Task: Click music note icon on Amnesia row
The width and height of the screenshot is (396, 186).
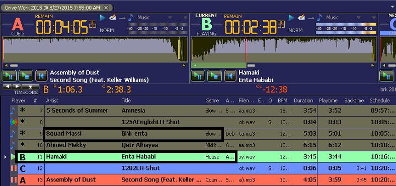Action: [13, 111]
